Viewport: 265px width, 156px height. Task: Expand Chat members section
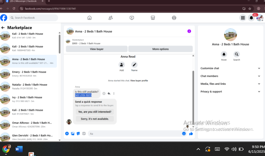pyautogui.click(x=230, y=76)
